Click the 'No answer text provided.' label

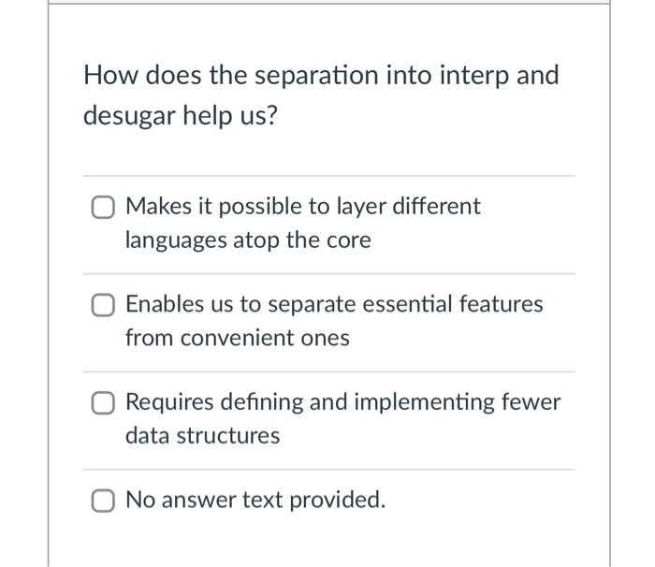(255, 501)
